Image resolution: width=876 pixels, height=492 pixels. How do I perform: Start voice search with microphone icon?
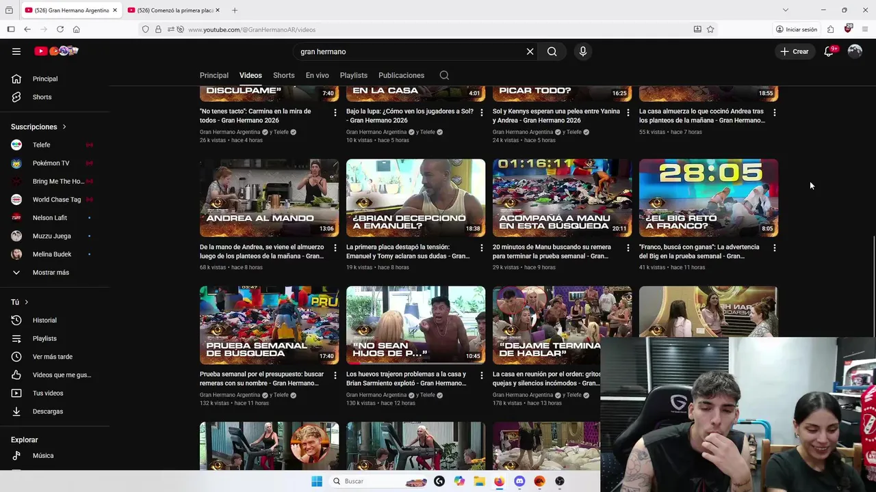point(583,51)
